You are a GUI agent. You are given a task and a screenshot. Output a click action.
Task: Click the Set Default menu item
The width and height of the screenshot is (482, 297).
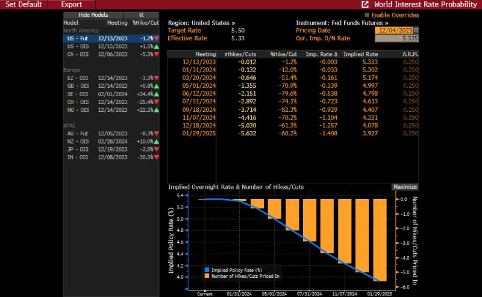pos(23,4)
